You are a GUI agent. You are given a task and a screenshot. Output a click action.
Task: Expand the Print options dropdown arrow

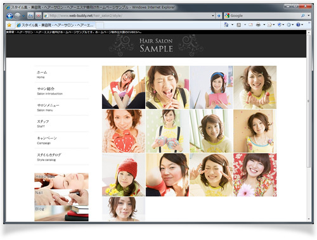pyautogui.click(x=264, y=25)
